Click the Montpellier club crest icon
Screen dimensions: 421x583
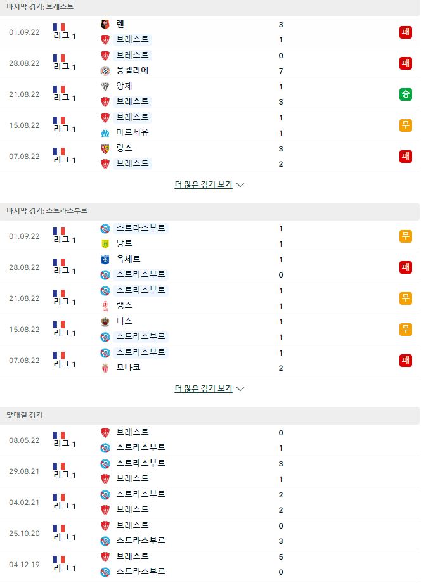[x=105, y=70]
